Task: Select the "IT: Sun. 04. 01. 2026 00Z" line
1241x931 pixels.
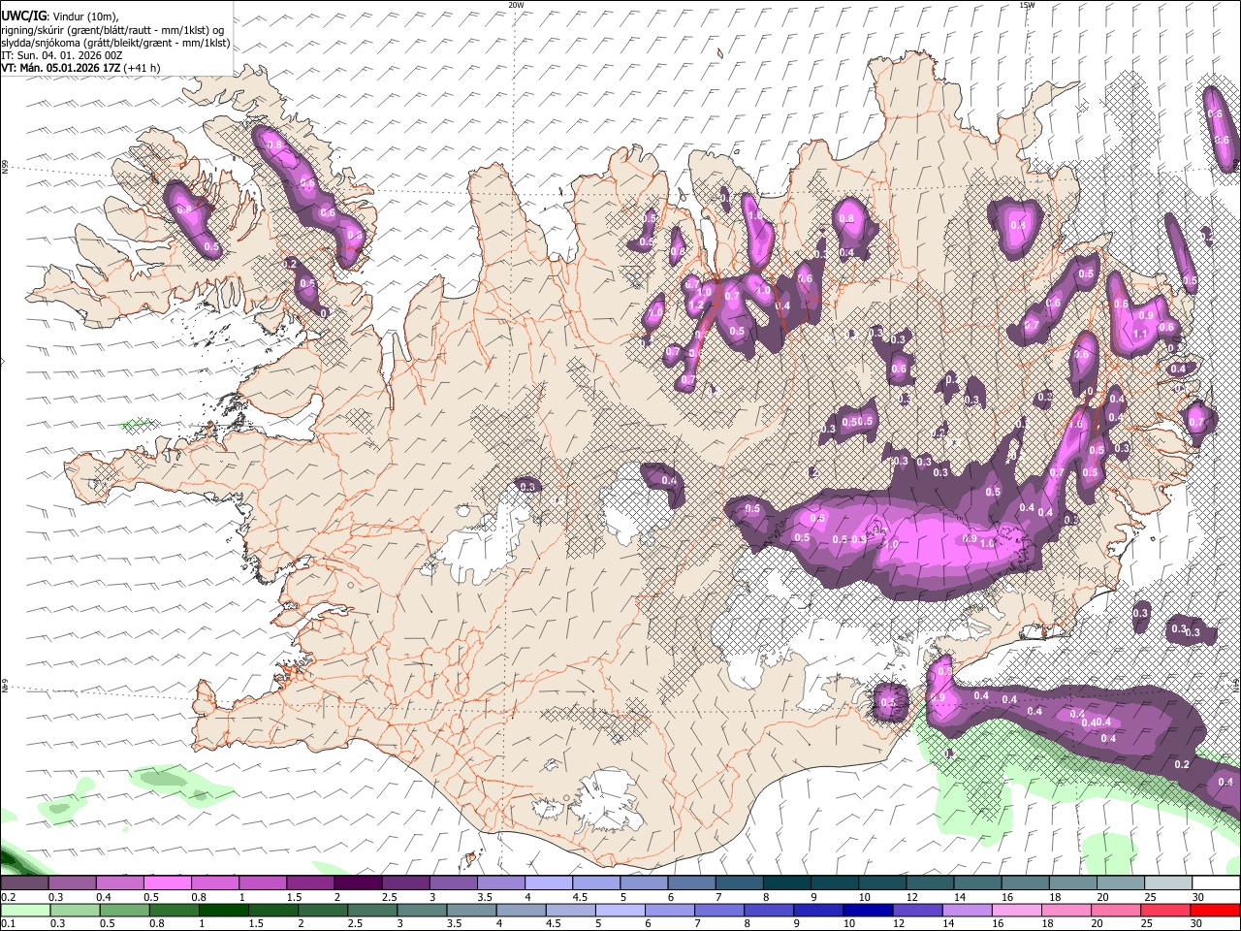Action: pyautogui.click(x=62, y=55)
